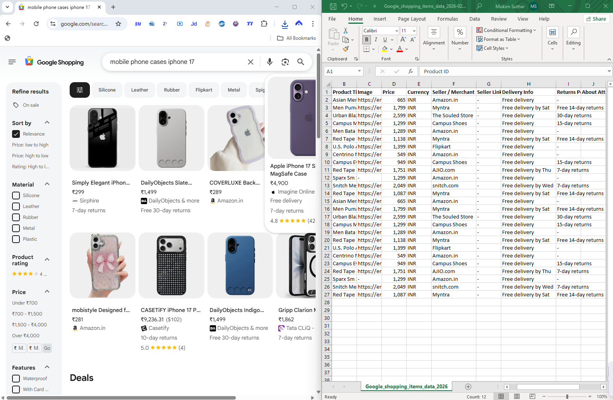Collapse the Material filter section

click(x=47, y=184)
